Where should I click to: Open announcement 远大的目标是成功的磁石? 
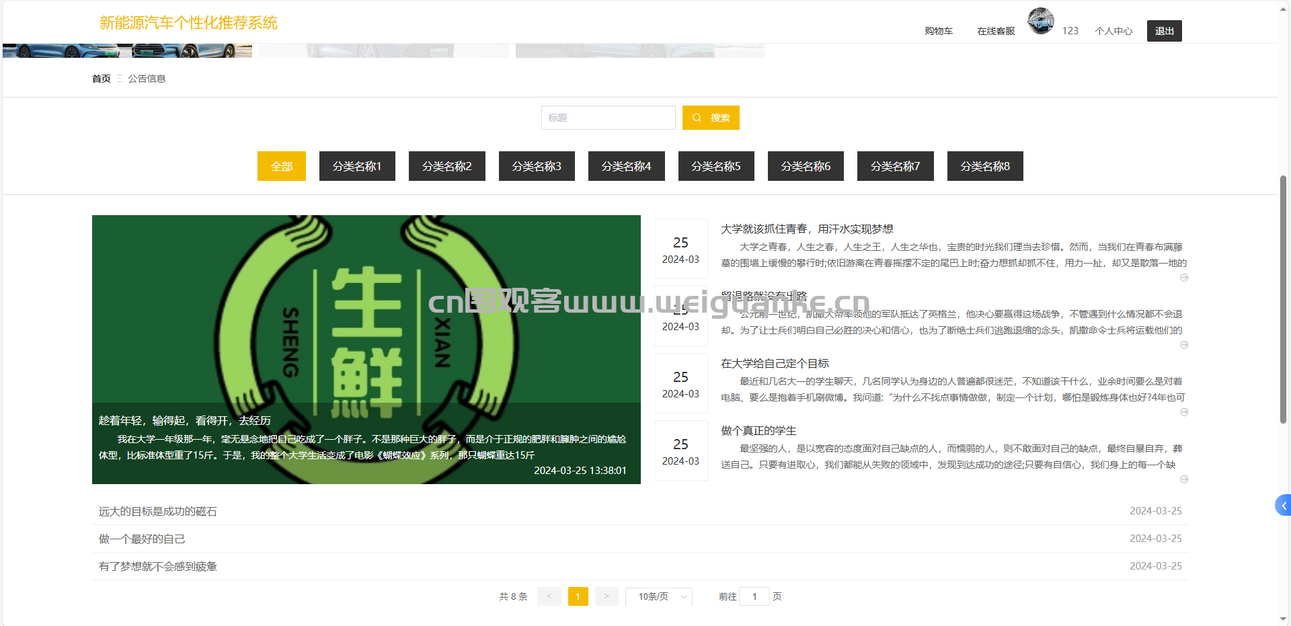coord(158,512)
